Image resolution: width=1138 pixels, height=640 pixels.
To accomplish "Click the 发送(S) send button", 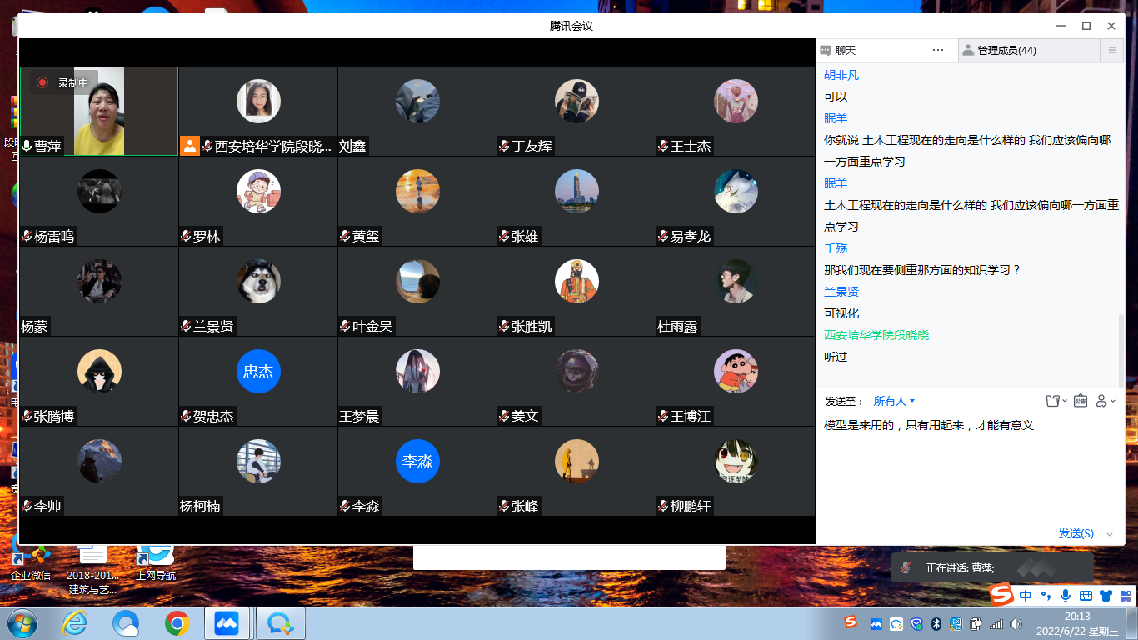I will (x=1076, y=533).
